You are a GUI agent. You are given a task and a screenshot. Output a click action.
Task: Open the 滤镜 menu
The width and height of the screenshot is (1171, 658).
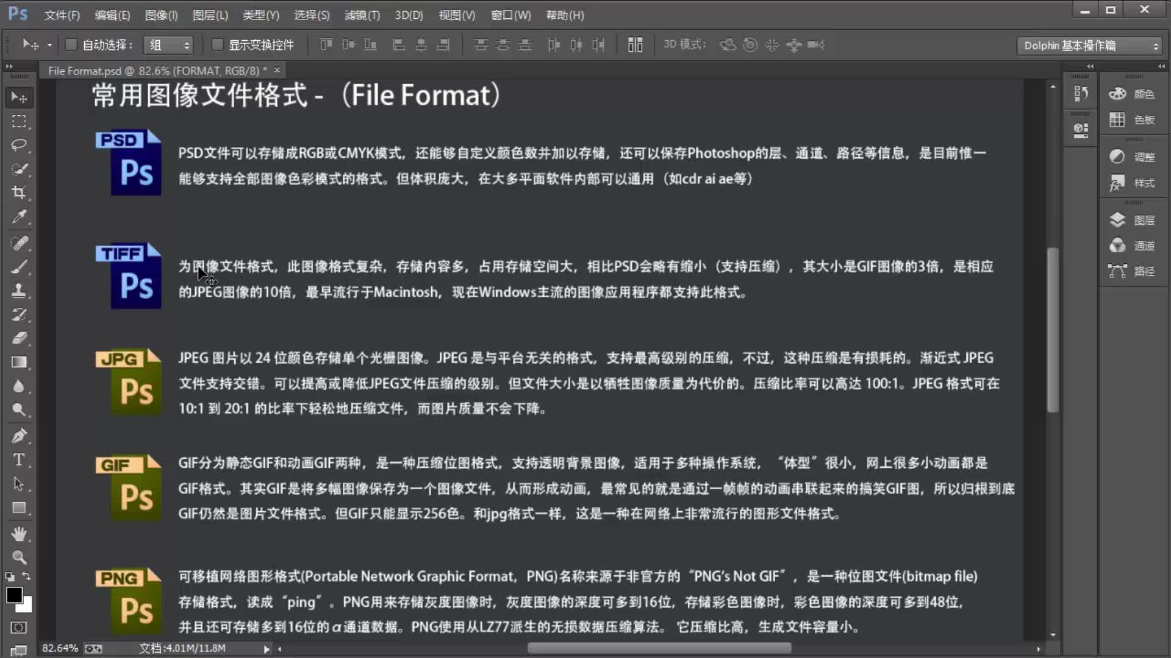coord(361,15)
